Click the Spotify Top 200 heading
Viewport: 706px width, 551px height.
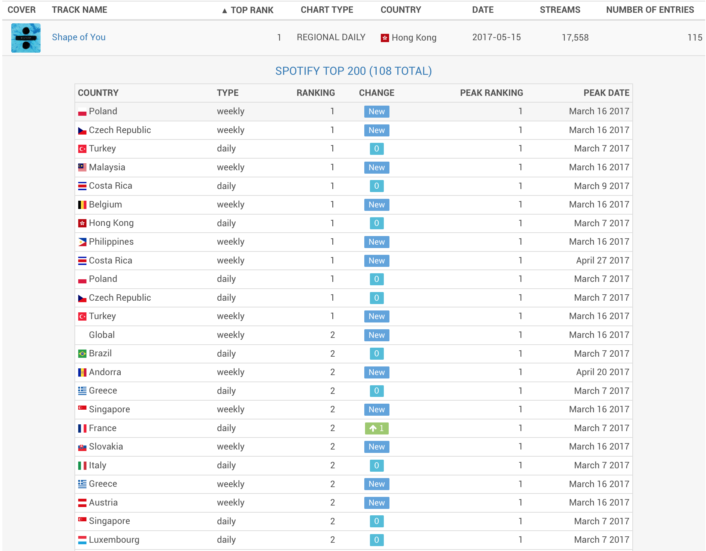(353, 71)
